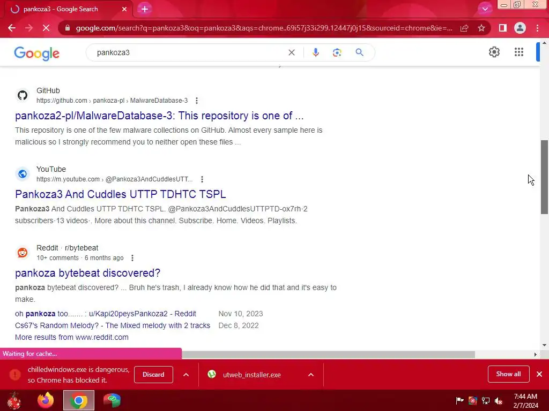Viewport: 549px width, 411px height.
Task: Bookmark this page with the star
Action: click(481, 28)
